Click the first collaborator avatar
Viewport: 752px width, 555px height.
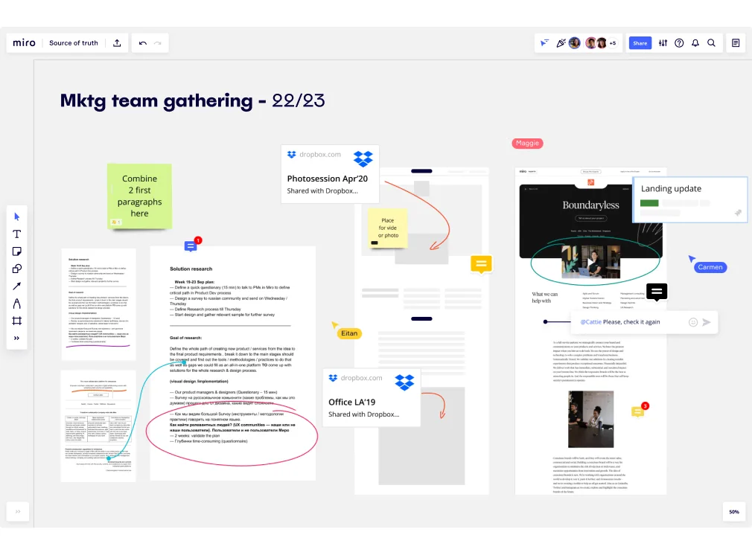pos(575,43)
